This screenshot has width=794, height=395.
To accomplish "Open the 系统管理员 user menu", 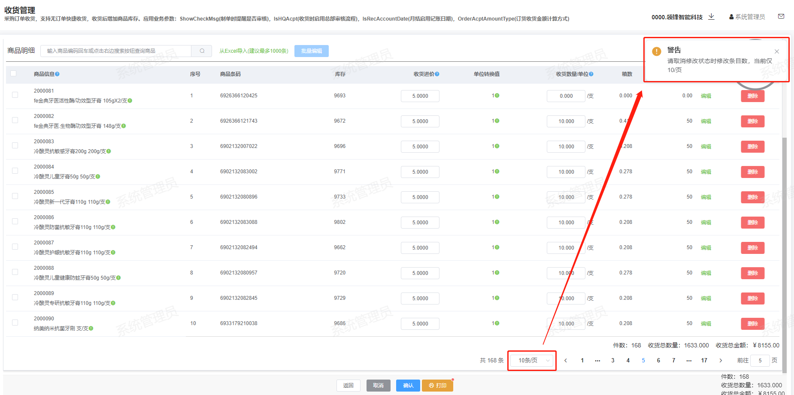I will (x=747, y=17).
